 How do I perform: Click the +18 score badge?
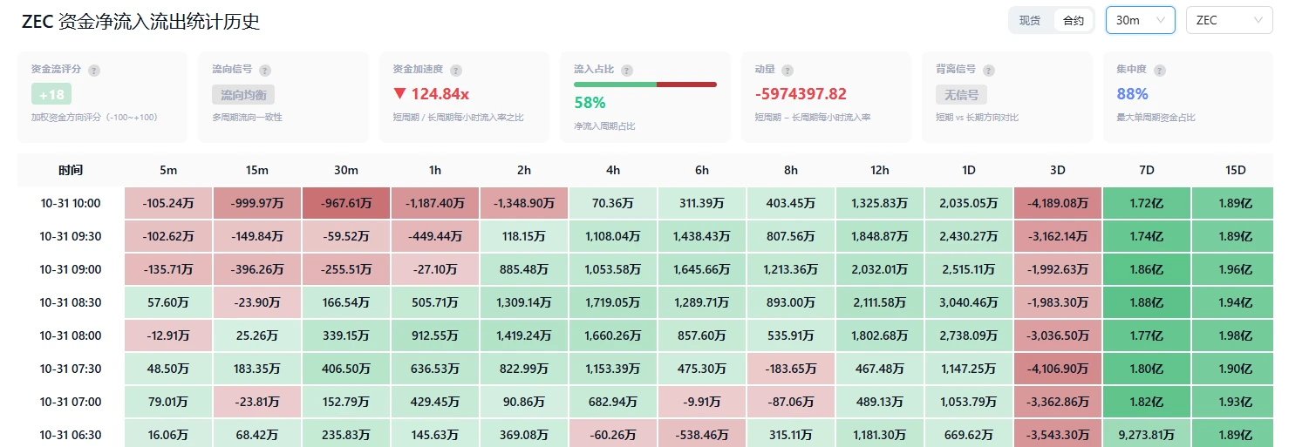click(51, 94)
